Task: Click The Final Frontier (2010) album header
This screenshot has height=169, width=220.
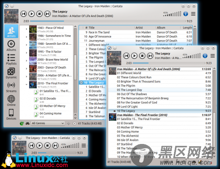Action: click(x=160, y=115)
